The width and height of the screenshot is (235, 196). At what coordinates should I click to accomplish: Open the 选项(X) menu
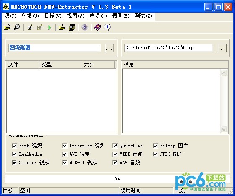click(x=98, y=16)
